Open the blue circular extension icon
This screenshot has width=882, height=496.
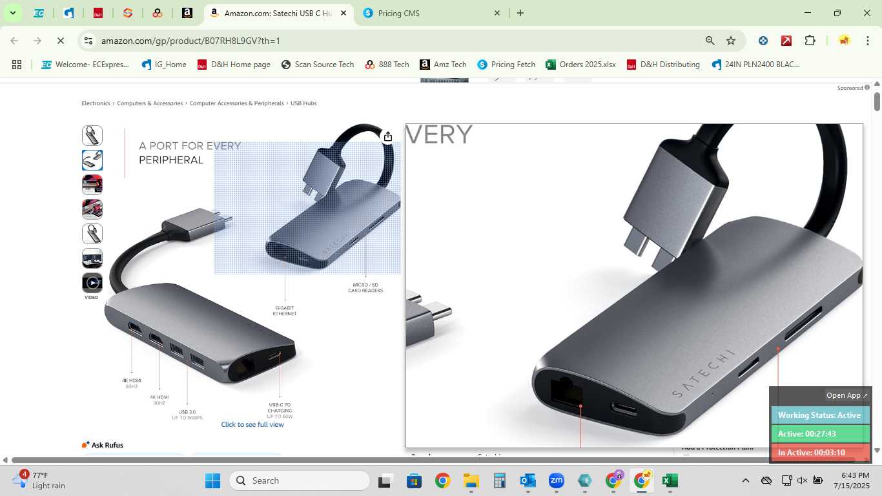click(x=763, y=41)
